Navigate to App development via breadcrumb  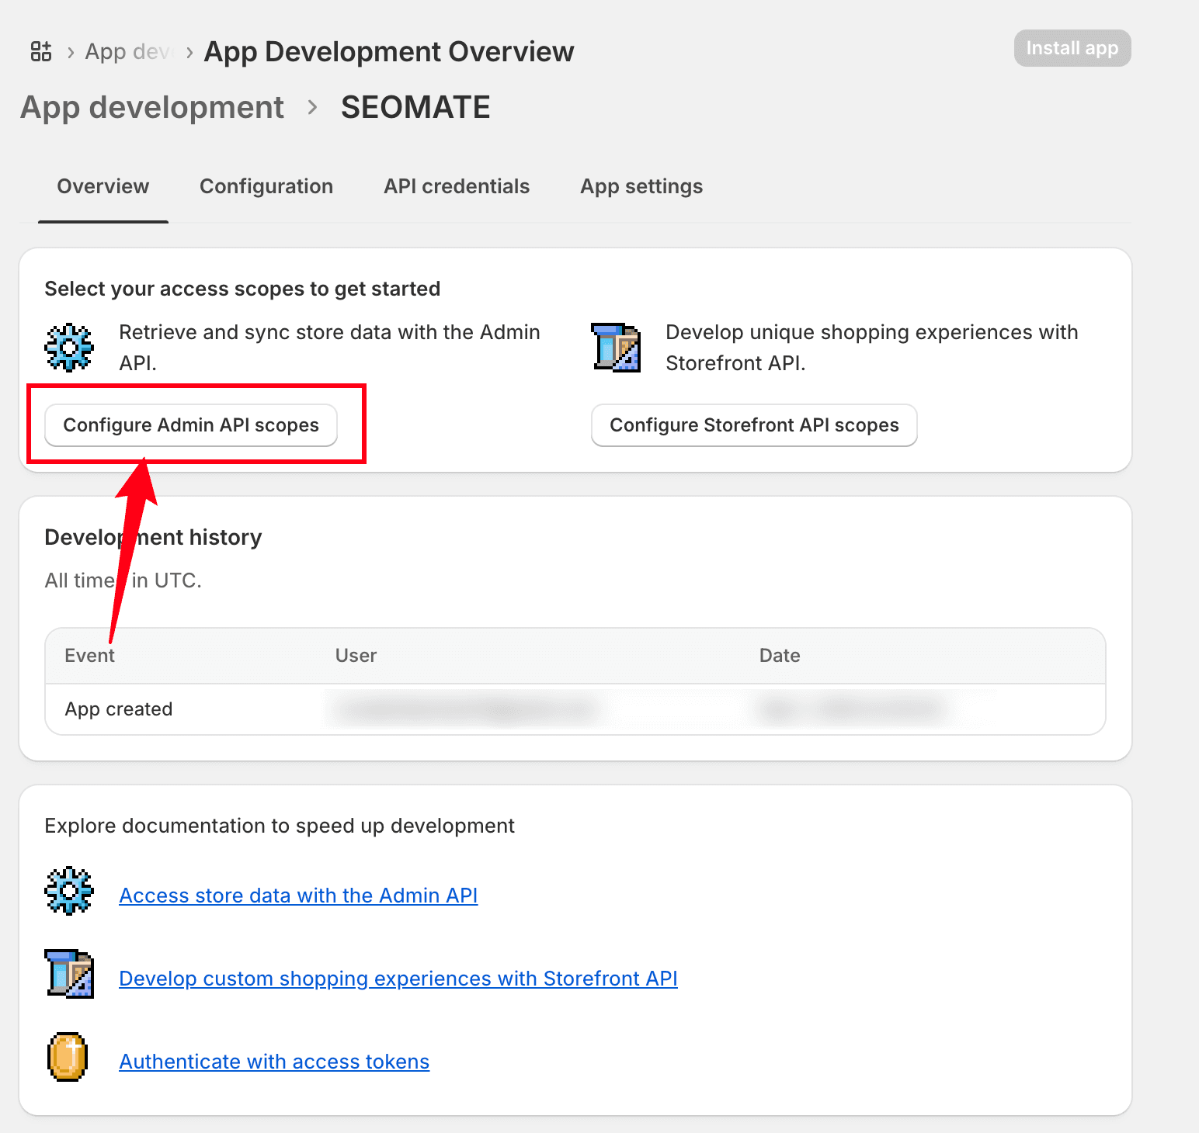(151, 107)
